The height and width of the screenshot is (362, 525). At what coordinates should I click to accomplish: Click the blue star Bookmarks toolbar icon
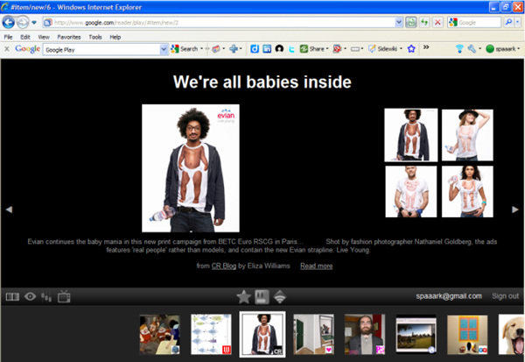(x=411, y=49)
